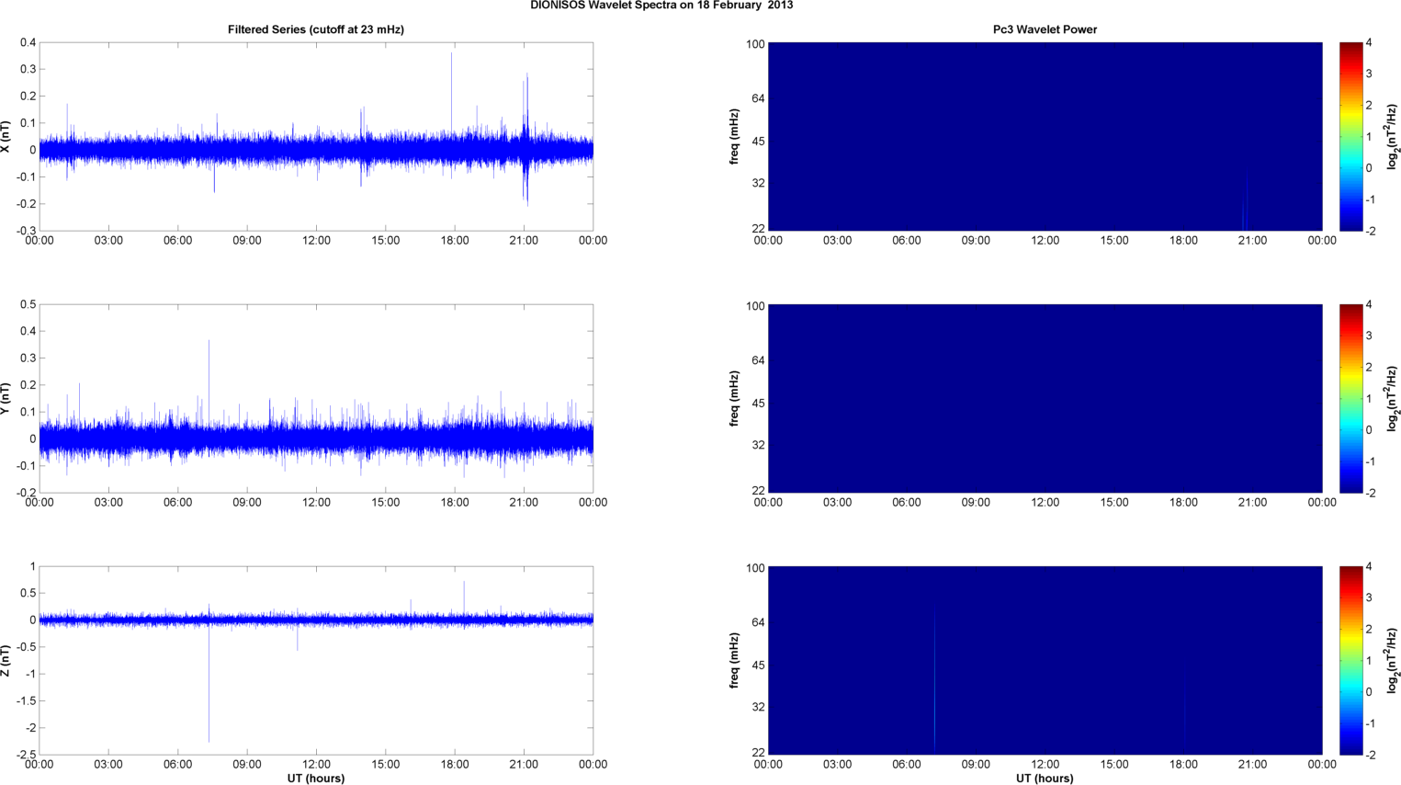Click the "0.4" tick on the X (nT) axis

click(28, 43)
